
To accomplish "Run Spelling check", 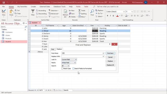I will [x=82, y=14].
